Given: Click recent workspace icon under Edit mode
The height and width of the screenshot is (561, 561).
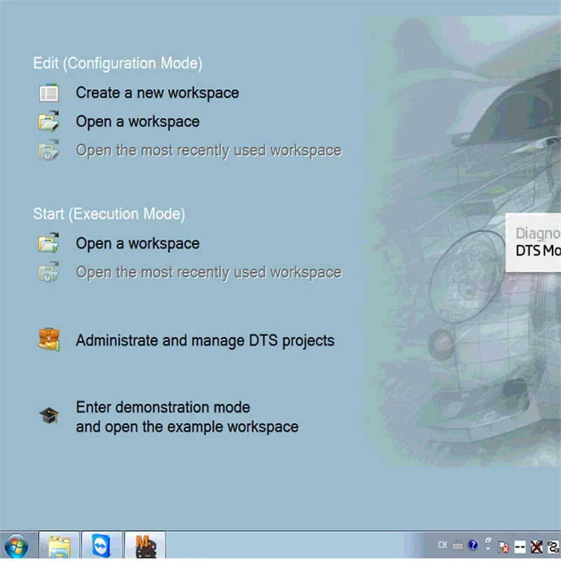Looking at the screenshot, I should coord(48,149).
